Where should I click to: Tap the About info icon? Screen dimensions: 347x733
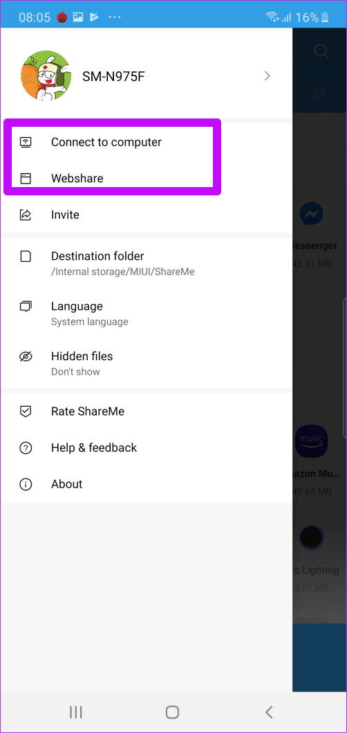click(x=26, y=484)
